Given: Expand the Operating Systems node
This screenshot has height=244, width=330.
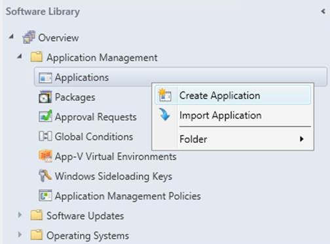Looking at the screenshot, I should [x=20, y=235].
